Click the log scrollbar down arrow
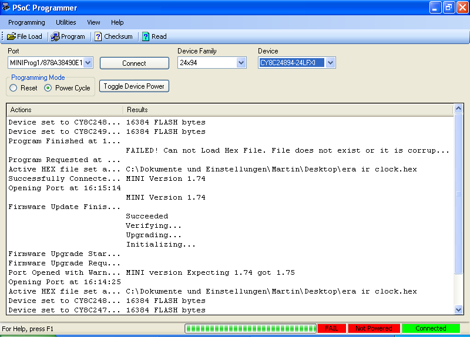Screen dimensions: 470x337 (x=459, y=309)
